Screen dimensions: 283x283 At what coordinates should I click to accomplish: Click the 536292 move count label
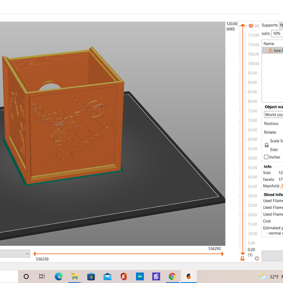214,248
